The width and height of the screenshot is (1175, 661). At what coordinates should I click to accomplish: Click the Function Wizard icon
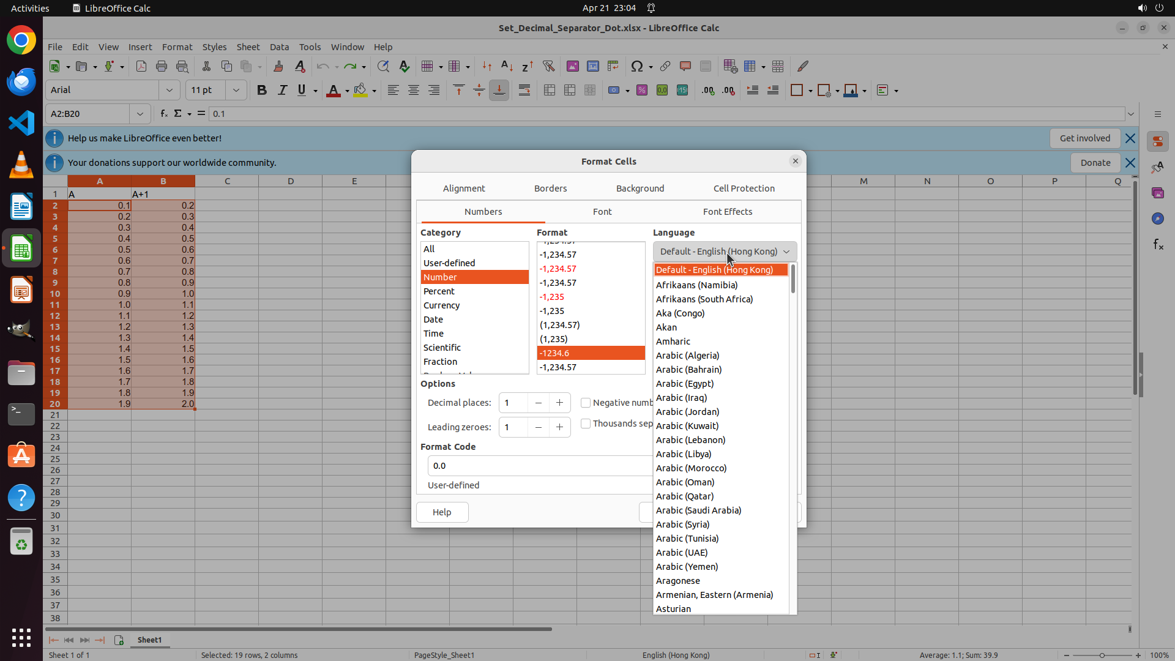click(x=163, y=114)
